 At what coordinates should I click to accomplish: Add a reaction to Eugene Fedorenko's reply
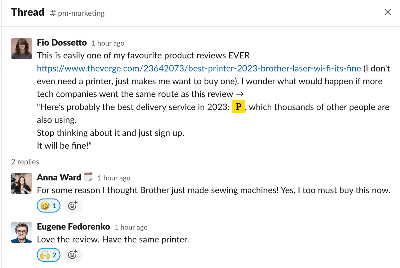pos(73,255)
